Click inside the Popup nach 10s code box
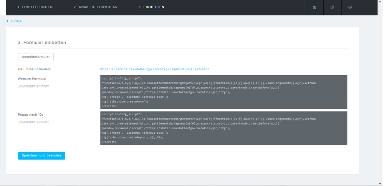 (x=223, y=128)
